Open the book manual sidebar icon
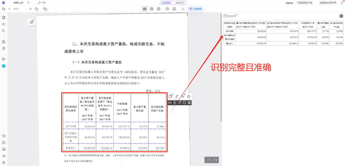The image size is (346, 166). tap(4, 149)
